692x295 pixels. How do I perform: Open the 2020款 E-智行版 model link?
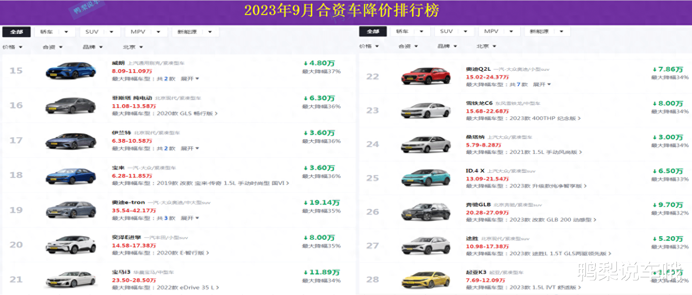[183, 253]
